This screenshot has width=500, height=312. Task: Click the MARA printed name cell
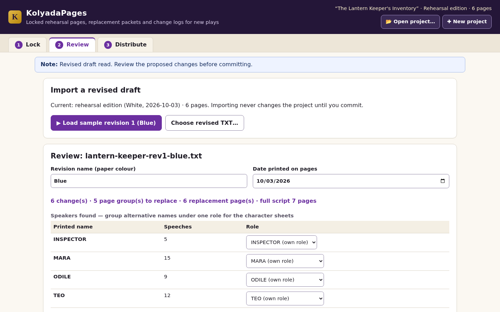pos(62,258)
